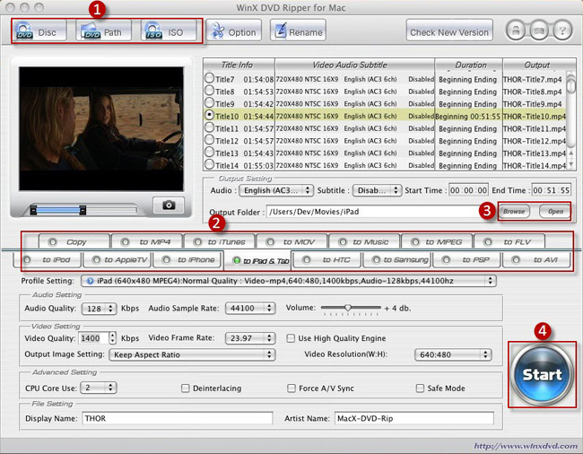
Task: Open the output folder
Action: point(555,211)
